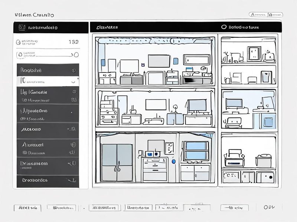
Task: Click the fifth bottom toolbar button
Action: [169, 208]
